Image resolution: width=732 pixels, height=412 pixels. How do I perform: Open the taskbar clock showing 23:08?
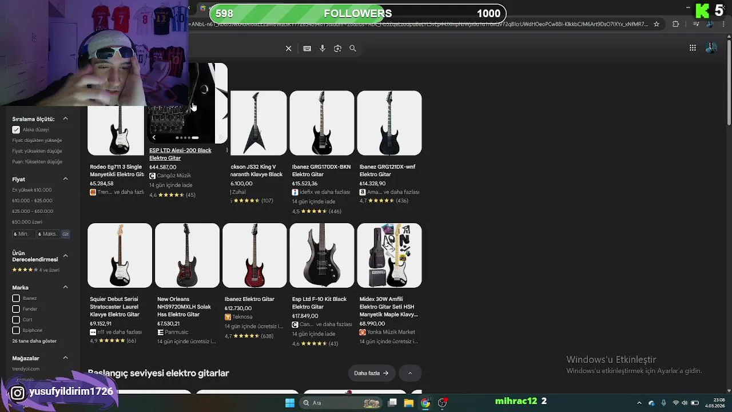(x=715, y=403)
